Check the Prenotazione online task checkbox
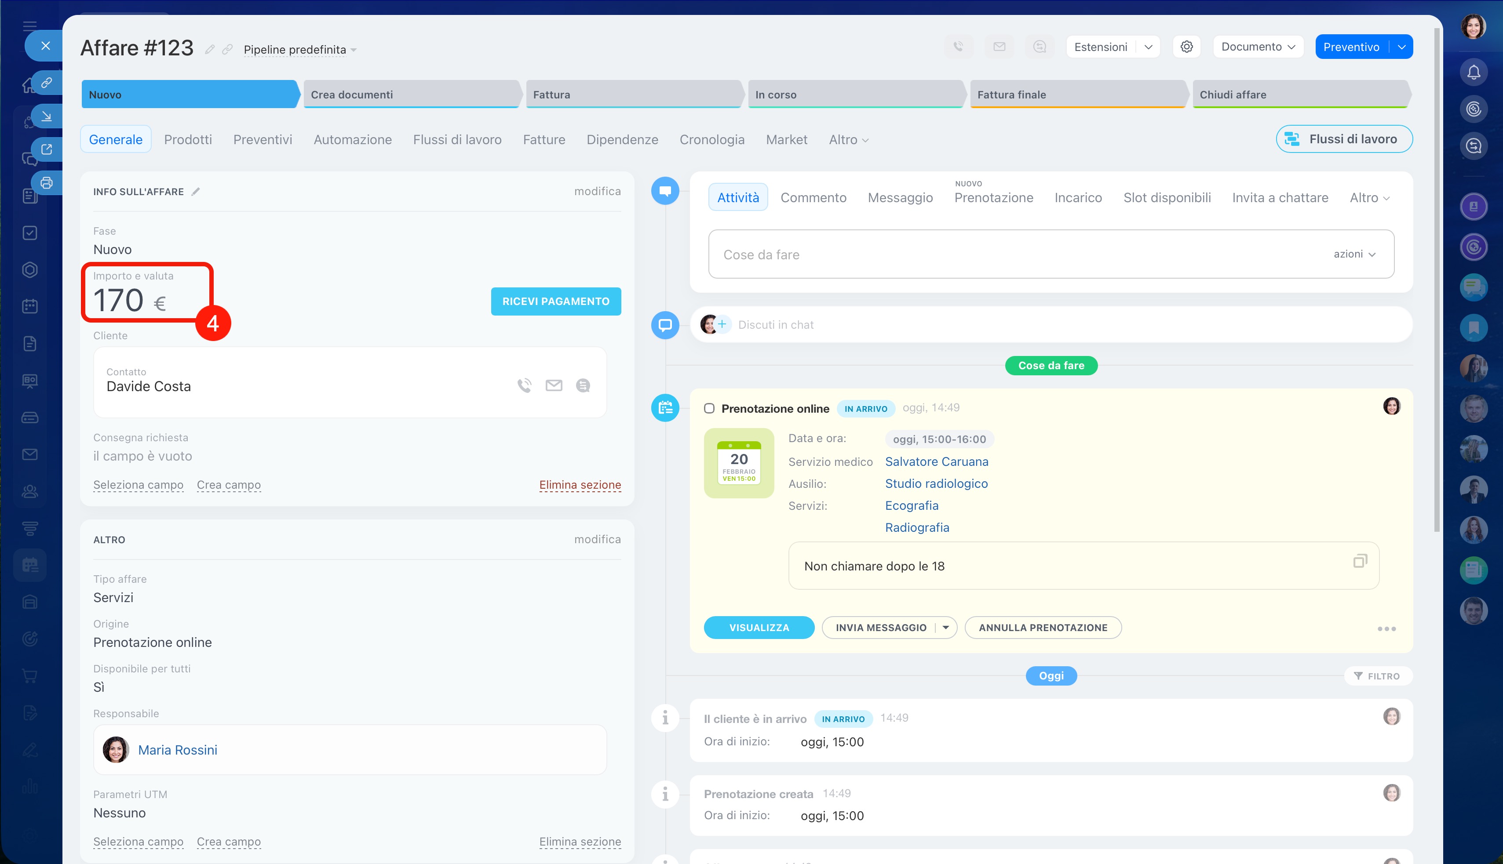This screenshot has width=1503, height=864. (709, 408)
